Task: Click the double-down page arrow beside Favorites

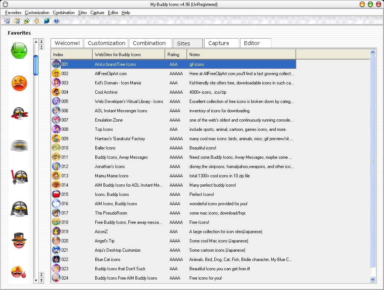Action: click(x=42, y=275)
